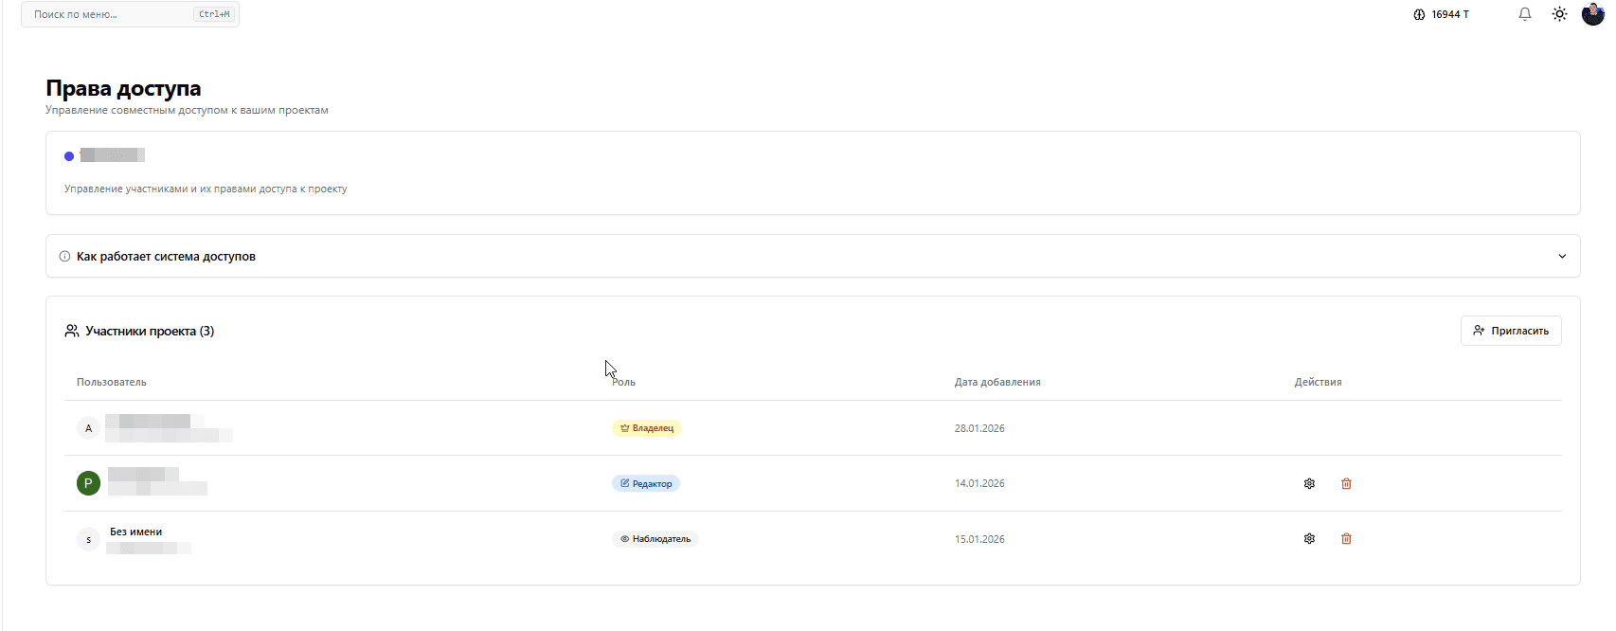Click the Наблюдатель role badge

tap(655, 539)
